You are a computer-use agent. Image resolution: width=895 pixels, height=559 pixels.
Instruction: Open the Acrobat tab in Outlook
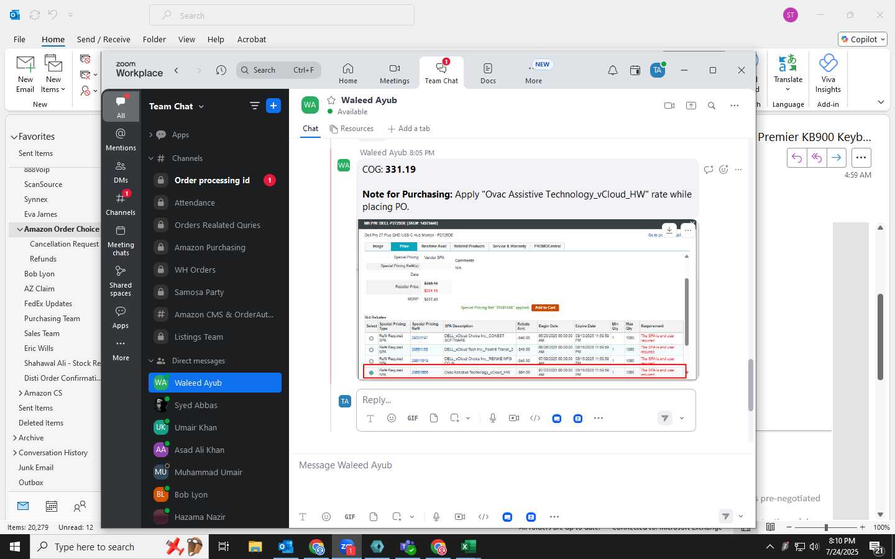252,39
